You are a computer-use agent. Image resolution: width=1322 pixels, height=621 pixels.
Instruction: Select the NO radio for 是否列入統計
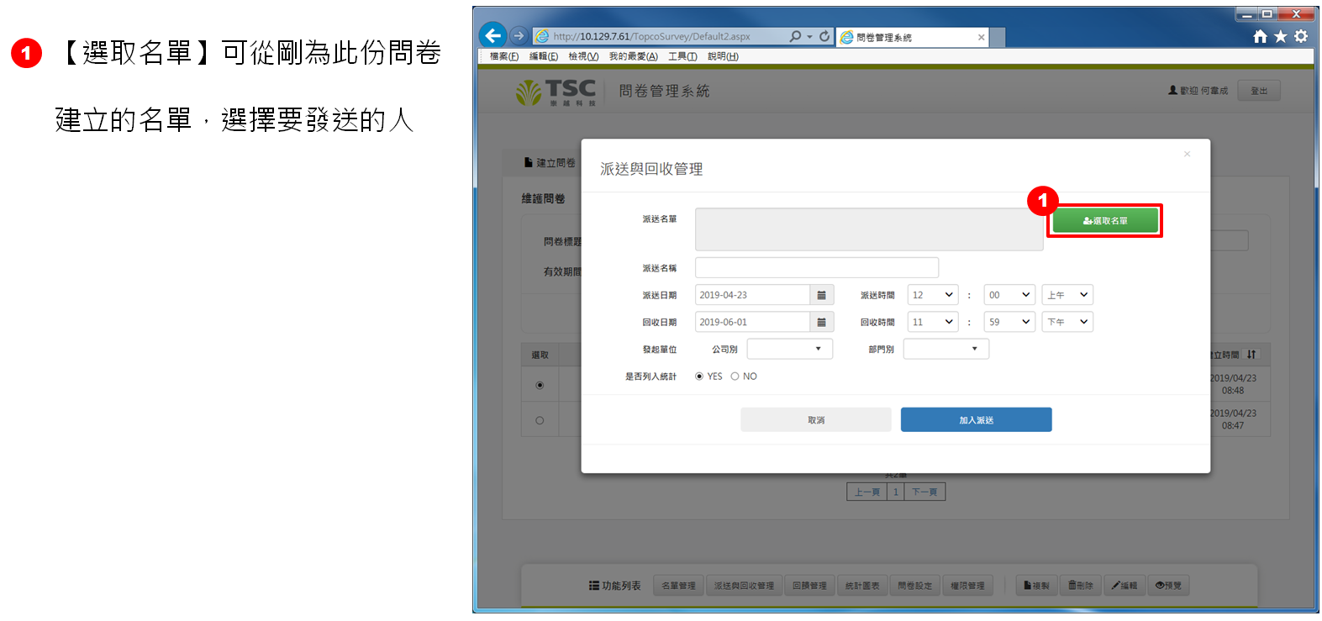coord(735,376)
